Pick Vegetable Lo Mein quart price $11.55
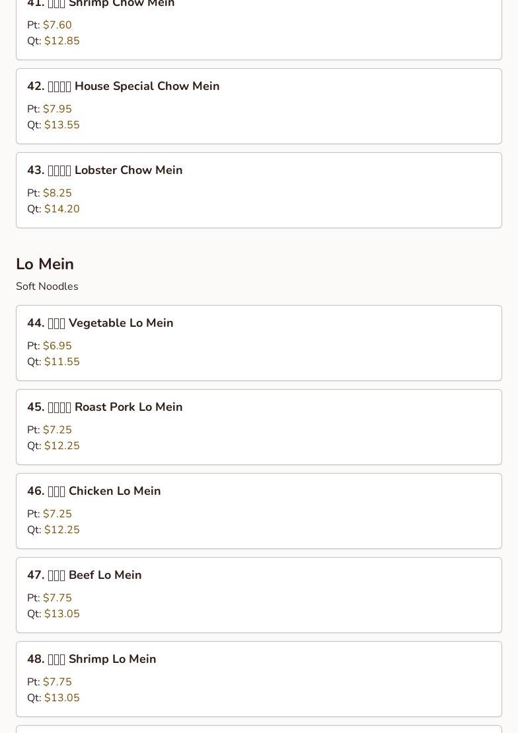This screenshot has width=518, height=733. pyautogui.click(x=62, y=362)
